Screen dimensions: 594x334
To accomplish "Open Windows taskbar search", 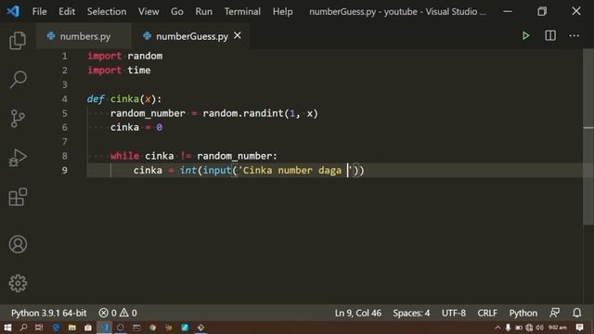I will coord(23,328).
